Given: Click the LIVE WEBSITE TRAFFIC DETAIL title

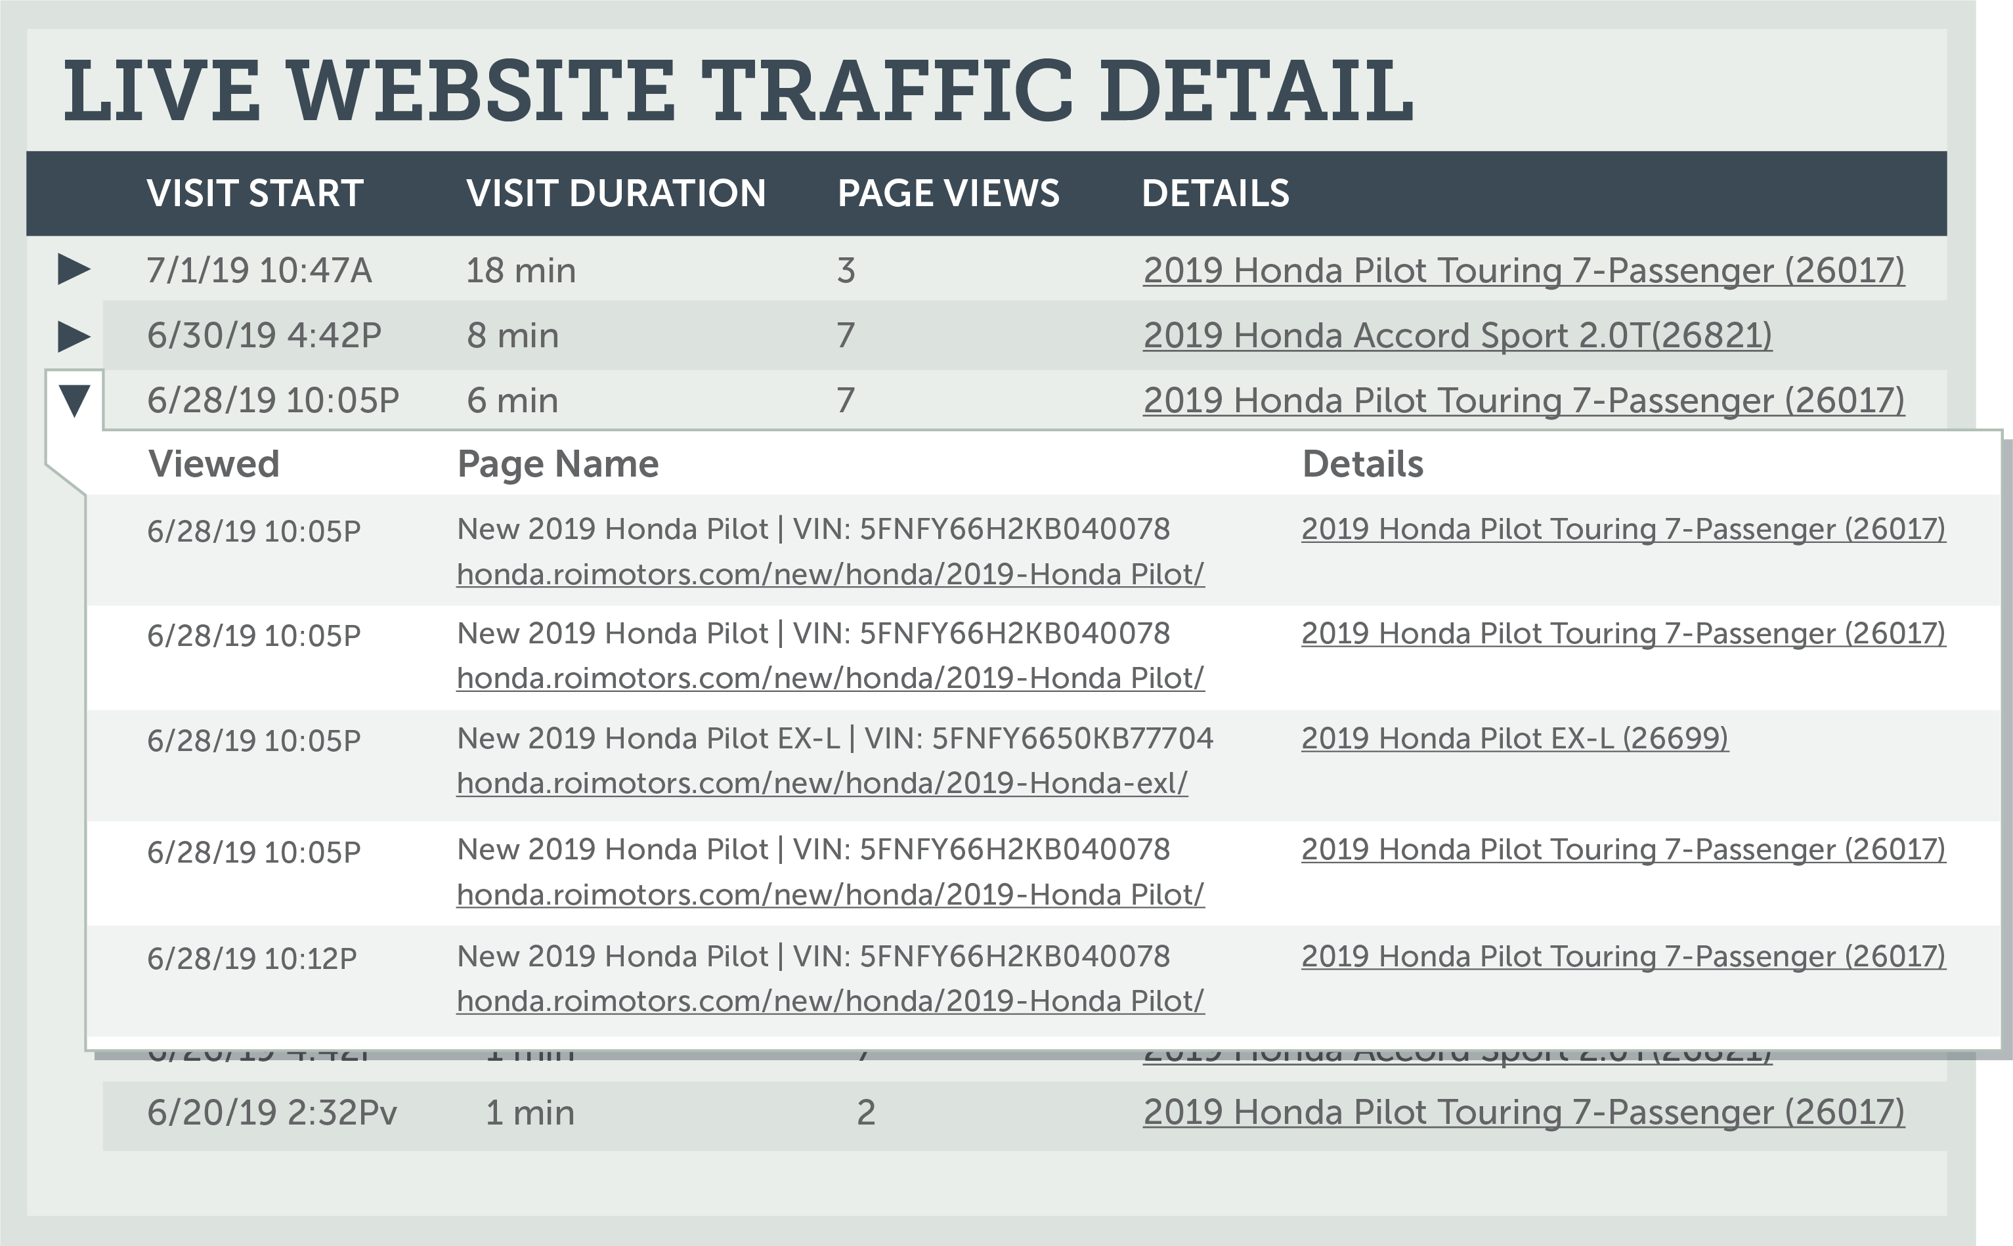Looking at the screenshot, I should (738, 91).
